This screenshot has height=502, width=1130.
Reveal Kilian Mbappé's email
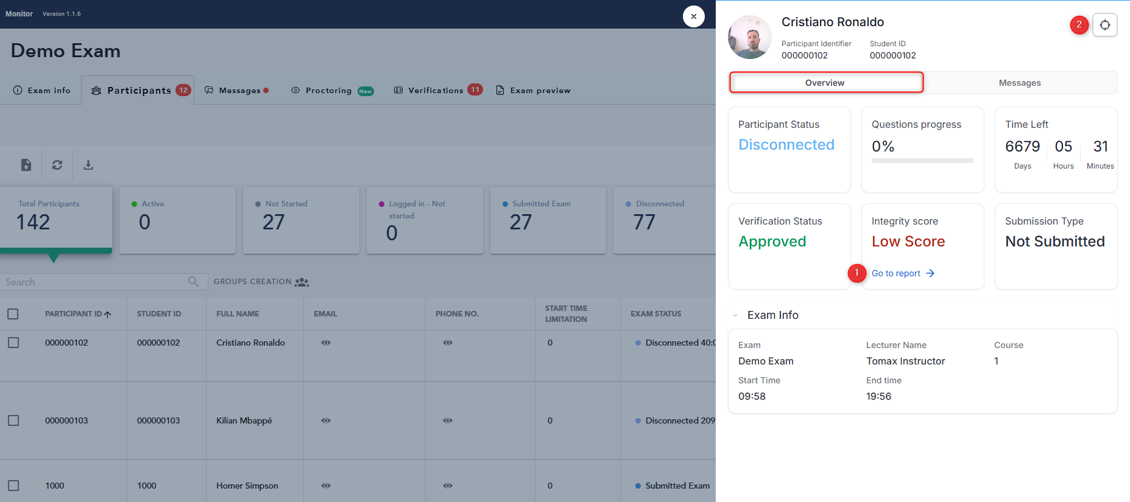click(326, 420)
